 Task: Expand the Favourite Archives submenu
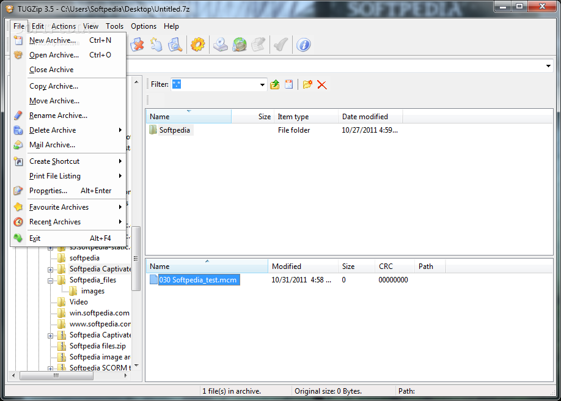[68, 207]
